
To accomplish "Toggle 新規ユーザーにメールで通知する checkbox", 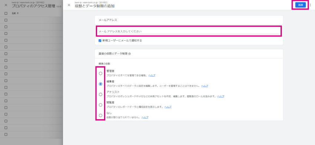I will pos(100,41).
